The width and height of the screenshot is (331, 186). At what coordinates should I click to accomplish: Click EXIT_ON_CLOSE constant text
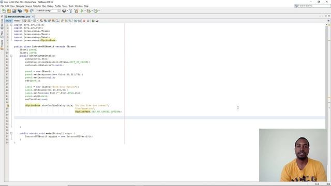(79, 62)
